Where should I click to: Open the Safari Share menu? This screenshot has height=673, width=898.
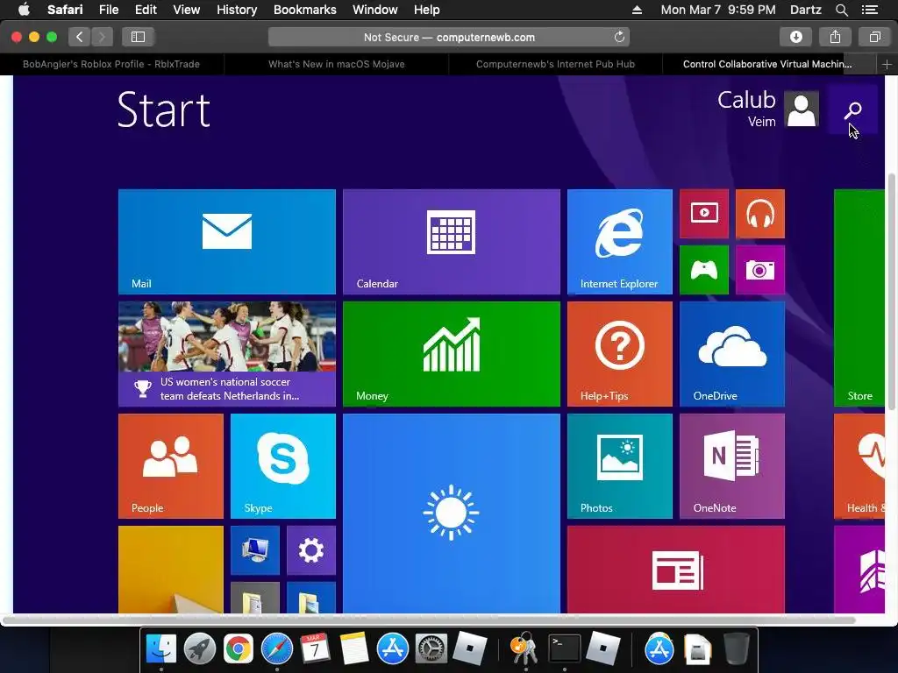coord(835,37)
